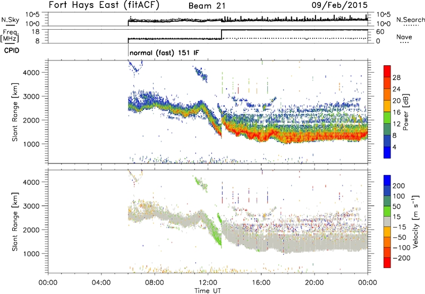Viewport: 425px width, 294px height.
Task: Click the date '09/Feb/2015'
Action: click(x=339, y=5)
